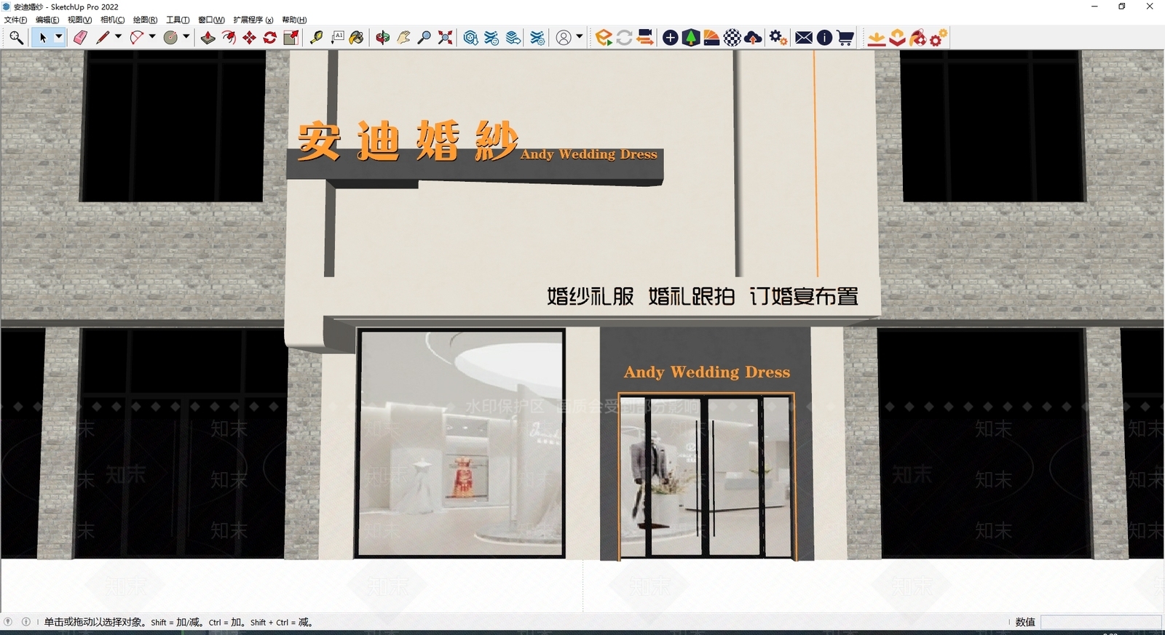The image size is (1165, 635).
Task: Open the 文件(F) menu
Action: pyautogui.click(x=15, y=20)
